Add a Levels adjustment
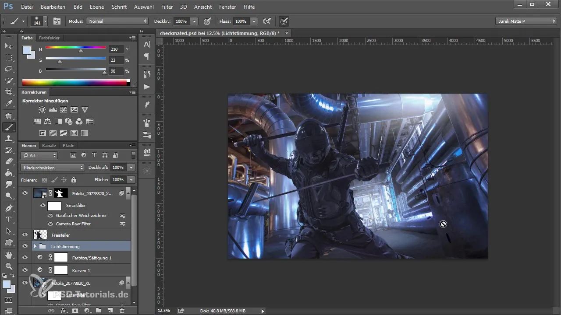 point(53,110)
